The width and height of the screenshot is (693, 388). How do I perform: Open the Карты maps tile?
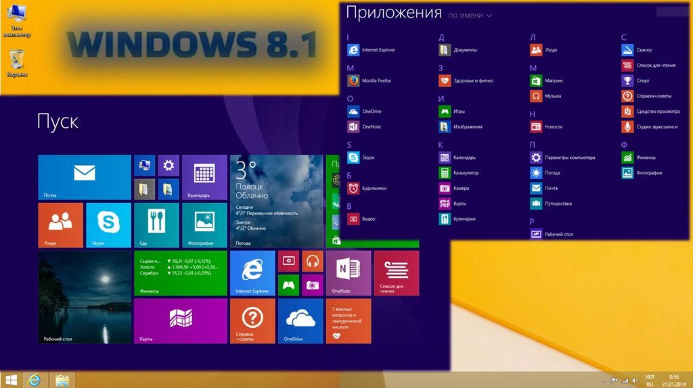(180, 321)
